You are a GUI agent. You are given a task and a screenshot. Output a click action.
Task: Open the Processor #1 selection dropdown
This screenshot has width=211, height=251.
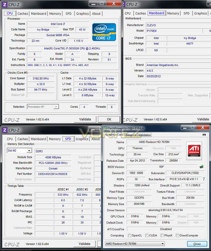pos(43,107)
